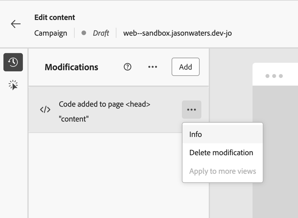The image size is (298, 218).
Task: Click the back arrow icon
Action: click(x=16, y=24)
